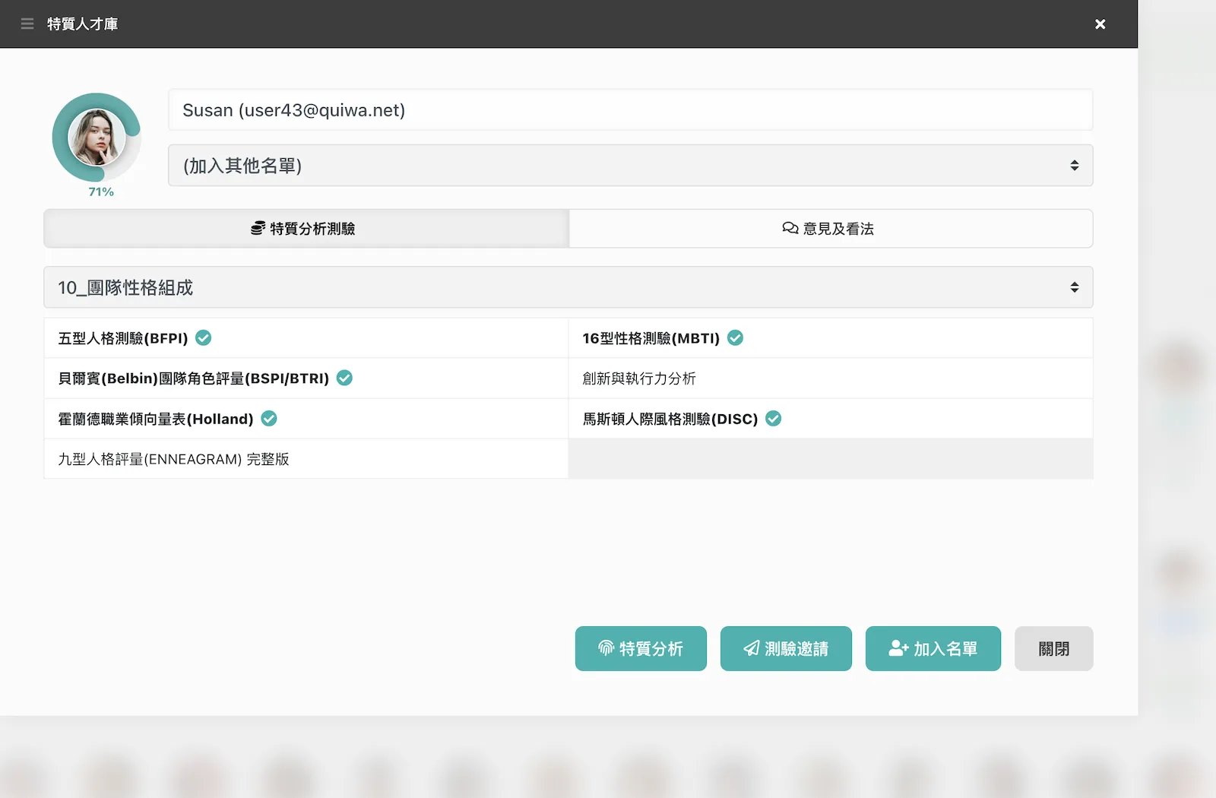Click the checkmark icon beside MBTI
The height and width of the screenshot is (798, 1216).
tap(735, 337)
